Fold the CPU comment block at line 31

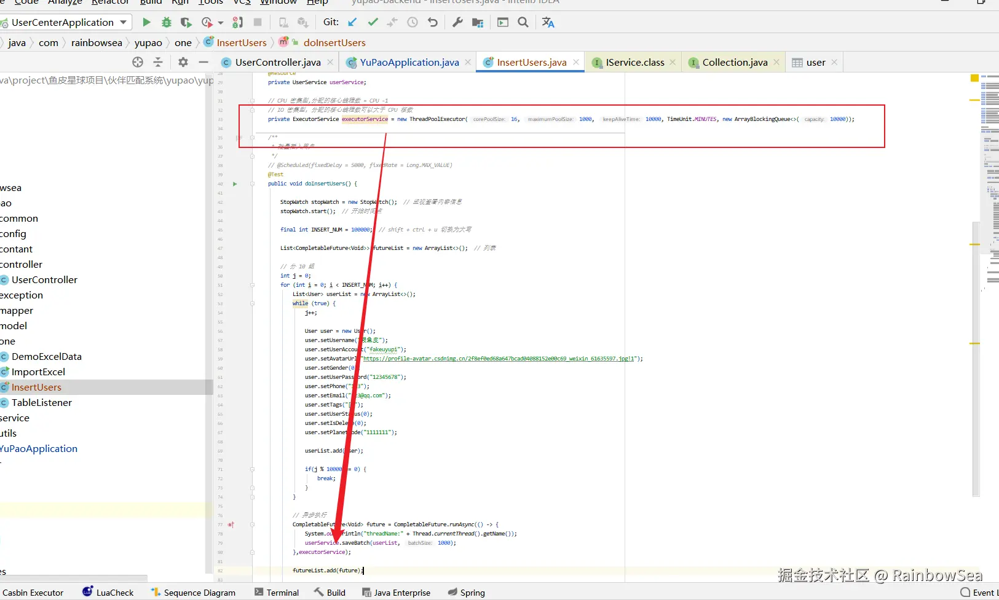click(252, 101)
